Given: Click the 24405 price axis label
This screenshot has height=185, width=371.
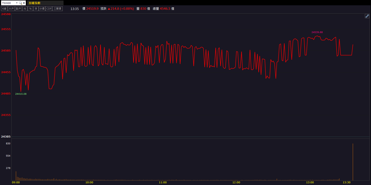Looking at the screenshot, I should 6,94.
